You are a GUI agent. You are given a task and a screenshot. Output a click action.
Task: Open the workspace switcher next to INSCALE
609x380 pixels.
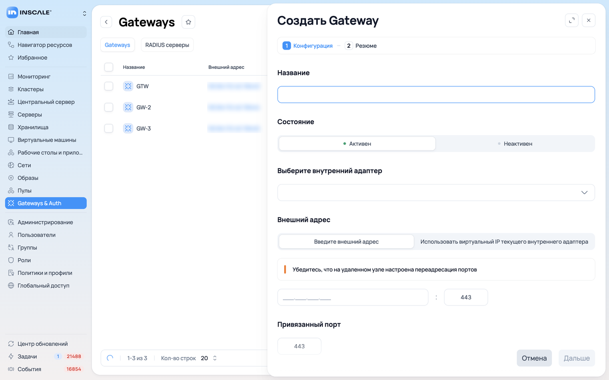pos(85,13)
